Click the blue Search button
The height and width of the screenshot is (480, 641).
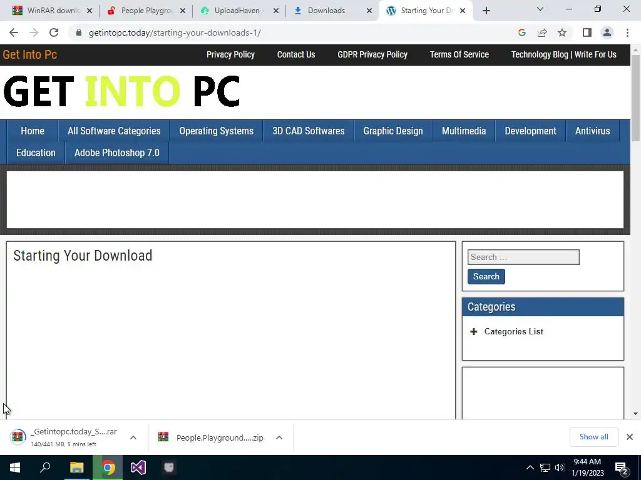pyautogui.click(x=486, y=276)
